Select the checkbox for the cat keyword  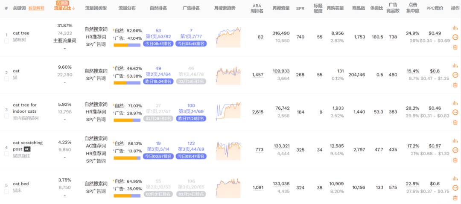(x=6, y=79)
